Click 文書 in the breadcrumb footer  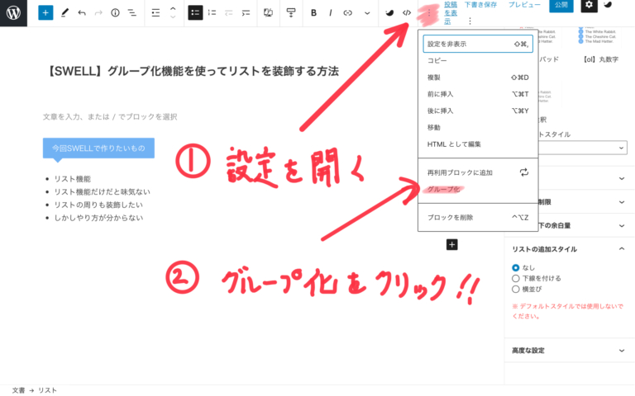pos(18,390)
